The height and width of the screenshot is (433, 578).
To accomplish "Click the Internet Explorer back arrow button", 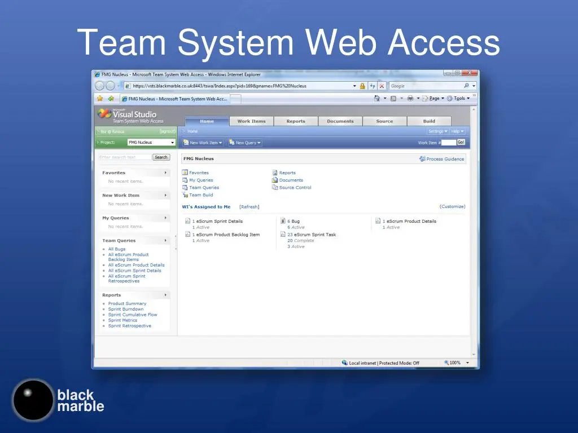I will [99, 86].
